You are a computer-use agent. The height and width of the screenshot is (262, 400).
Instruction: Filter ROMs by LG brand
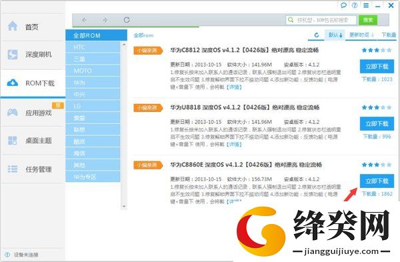click(93, 106)
